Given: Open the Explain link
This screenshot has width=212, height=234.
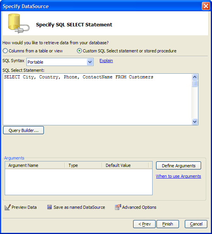Looking at the screenshot, I should pos(106,61).
